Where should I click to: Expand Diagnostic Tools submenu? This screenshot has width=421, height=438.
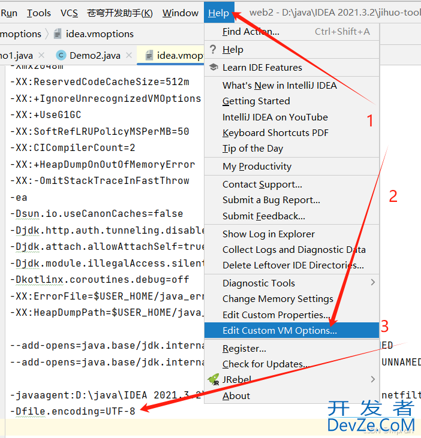(x=291, y=283)
